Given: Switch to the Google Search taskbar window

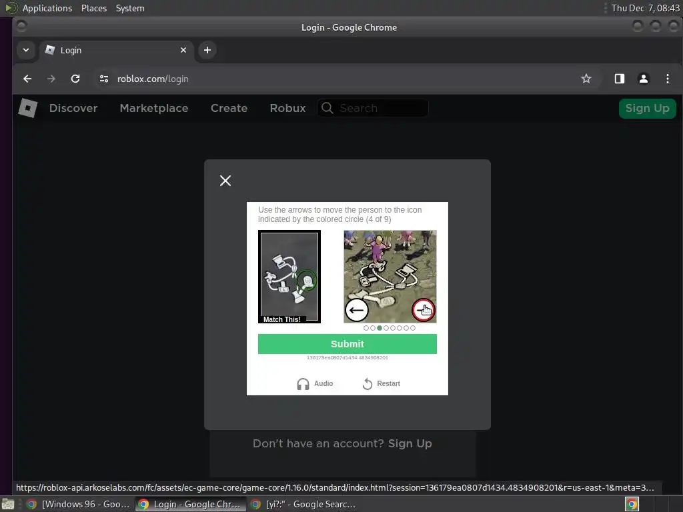Looking at the screenshot, I should click(303, 504).
